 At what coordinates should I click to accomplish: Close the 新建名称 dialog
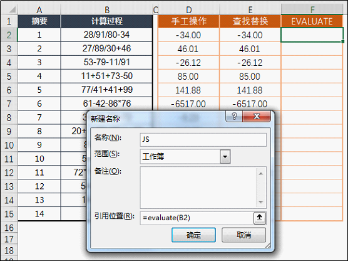pos(257,116)
